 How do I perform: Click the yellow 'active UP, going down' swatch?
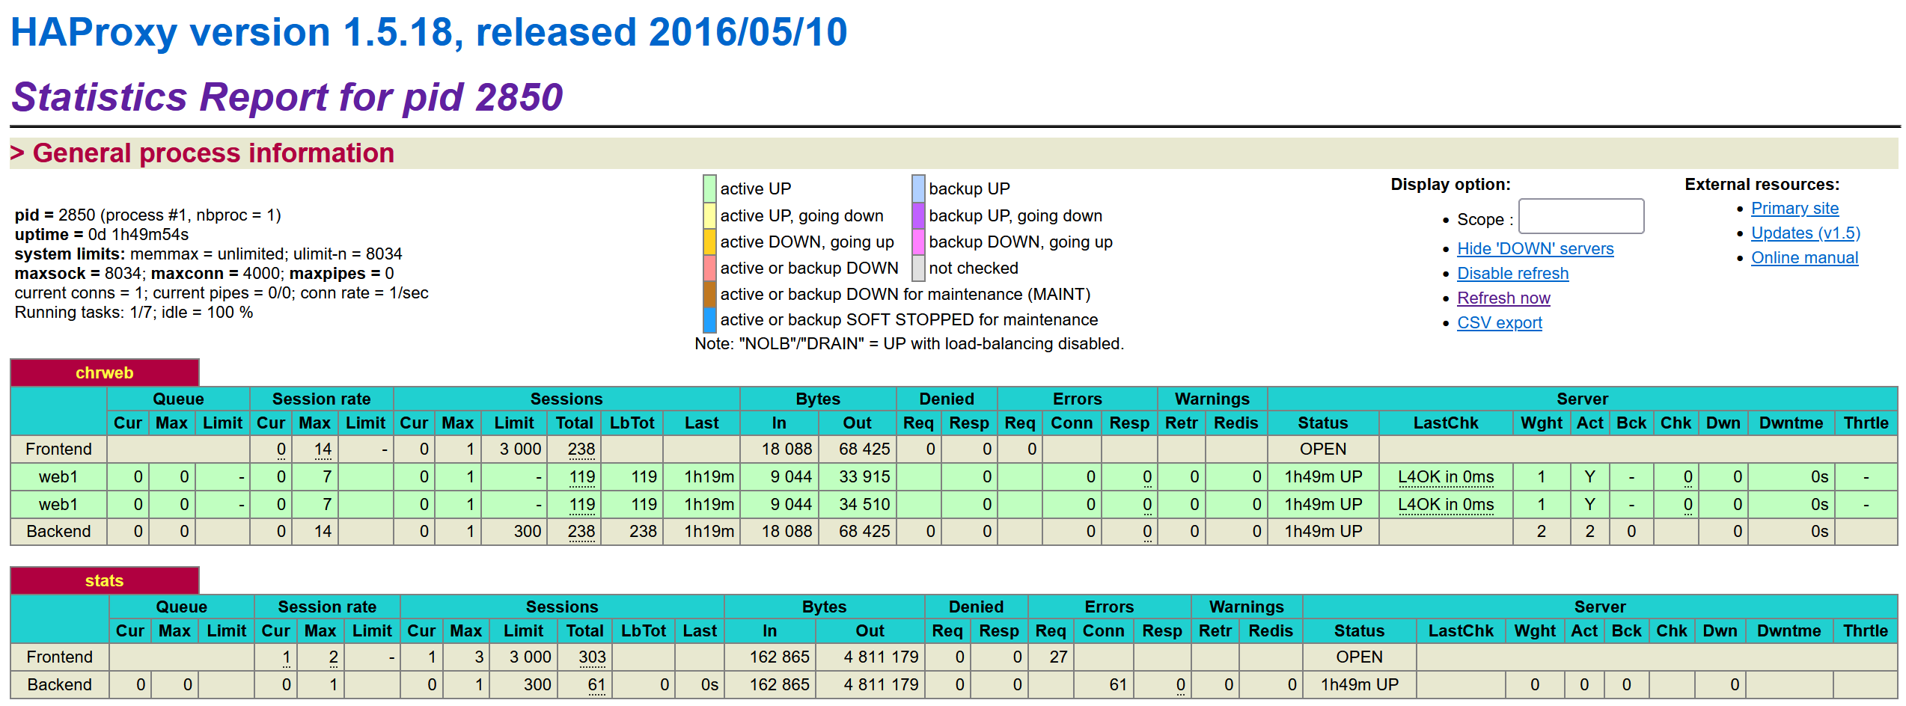pos(709,215)
